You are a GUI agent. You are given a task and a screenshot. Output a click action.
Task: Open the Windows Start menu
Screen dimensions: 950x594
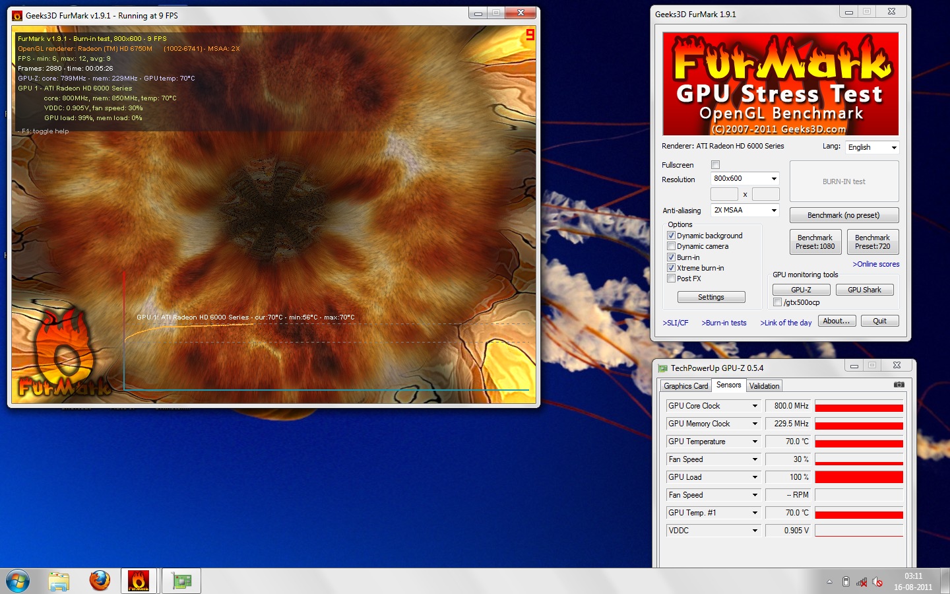(x=18, y=581)
